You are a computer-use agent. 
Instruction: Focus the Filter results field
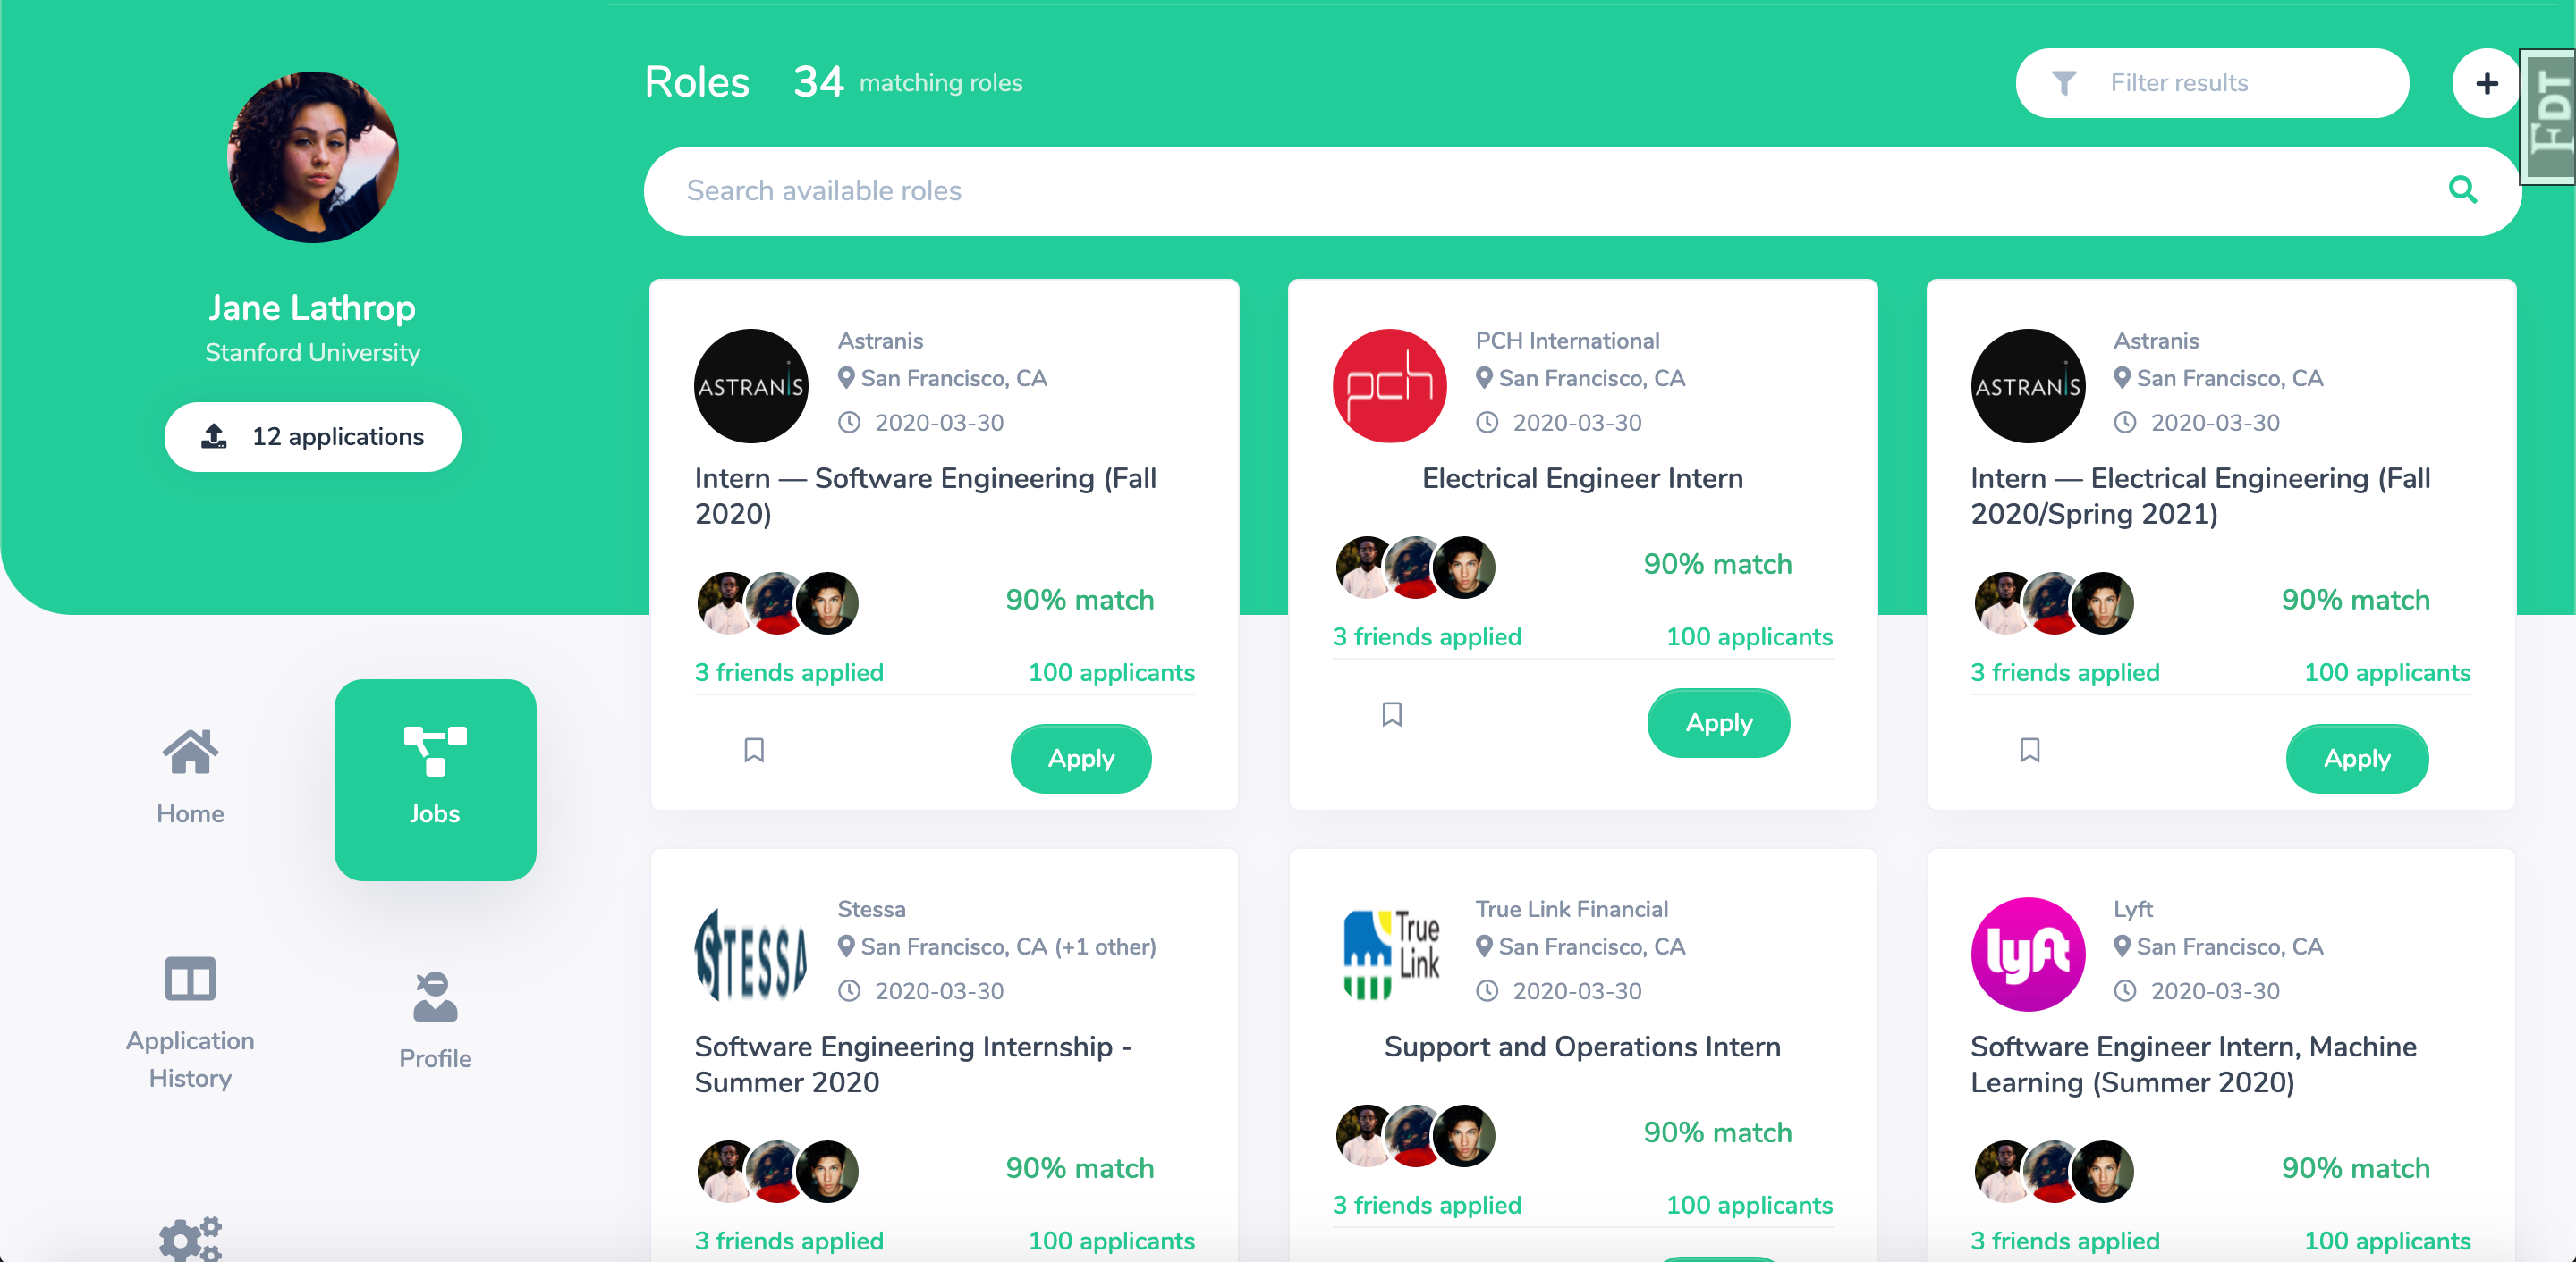pyautogui.click(x=2211, y=83)
